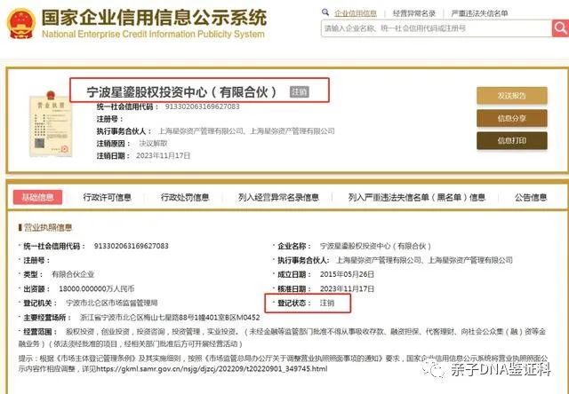Screen dimensions: 569x394
Task: Click the 营业执照信息 section heading
Action: 47,227
